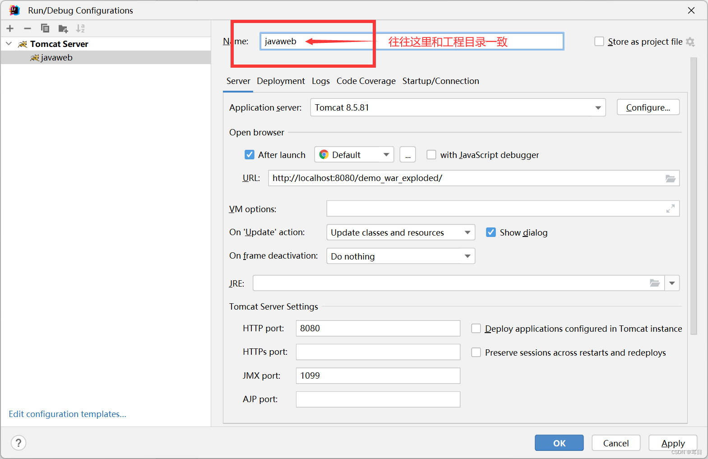
Task: Enable Deploy applications configured in Tomcat instance
Action: (x=476, y=329)
